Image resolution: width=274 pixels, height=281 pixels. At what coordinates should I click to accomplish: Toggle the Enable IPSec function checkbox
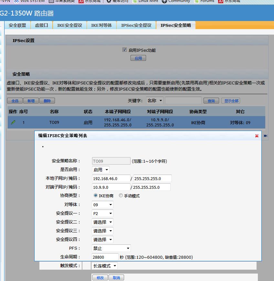[124, 50]
